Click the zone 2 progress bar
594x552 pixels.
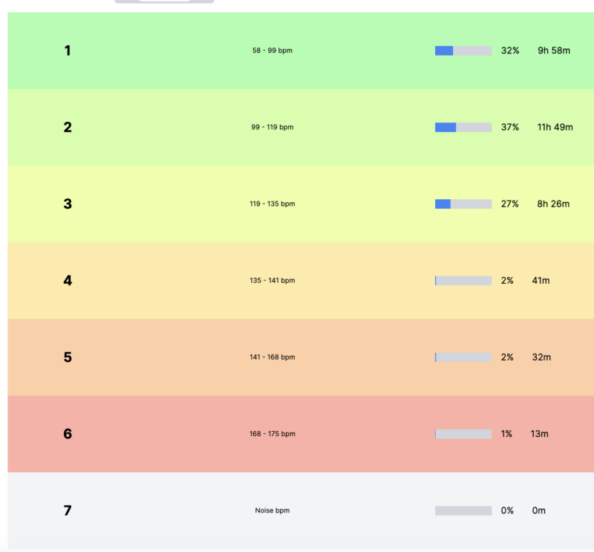point(463,127)
